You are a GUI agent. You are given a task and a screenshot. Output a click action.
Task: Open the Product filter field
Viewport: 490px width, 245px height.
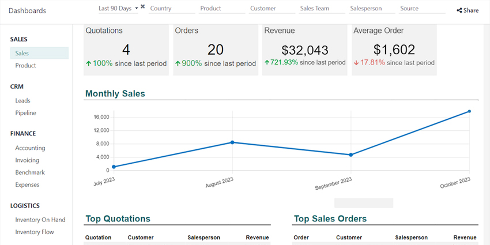[222, 9]
